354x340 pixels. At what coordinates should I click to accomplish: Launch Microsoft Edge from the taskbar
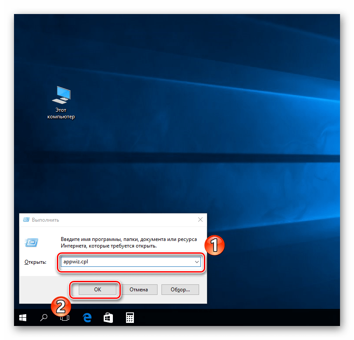pyautogui.click(x=87, y=317)
